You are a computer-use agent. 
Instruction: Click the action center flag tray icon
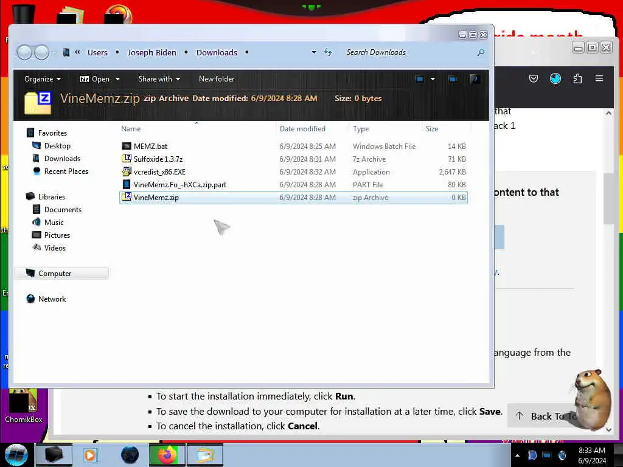coord(532,455)
